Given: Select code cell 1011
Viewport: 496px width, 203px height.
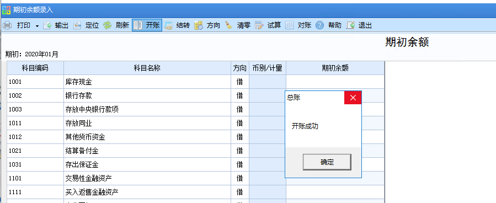Looking at the screenshot, I should point(35,123).
